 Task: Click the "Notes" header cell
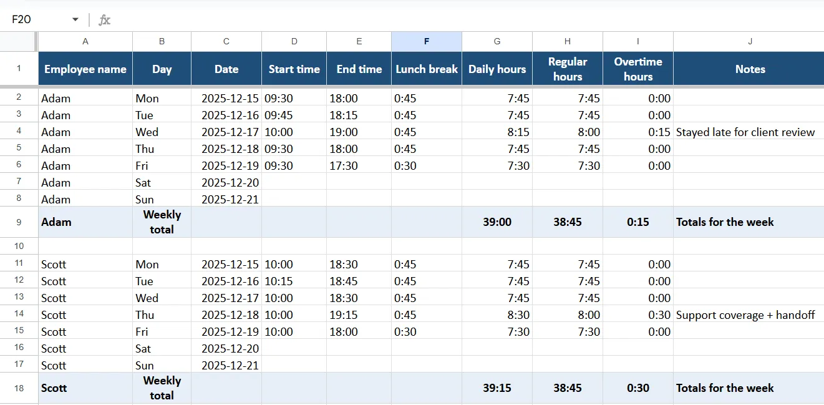point(749,69)
